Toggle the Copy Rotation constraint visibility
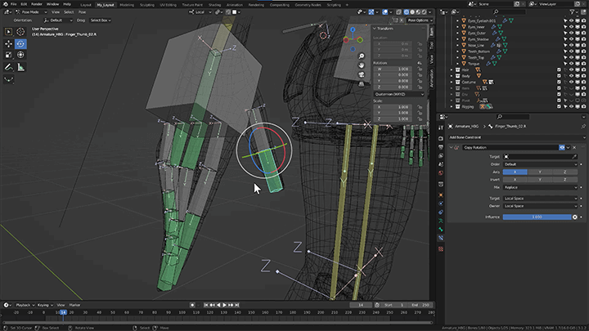This screenshot has height=331, width=589. click(x=562, y=147)
